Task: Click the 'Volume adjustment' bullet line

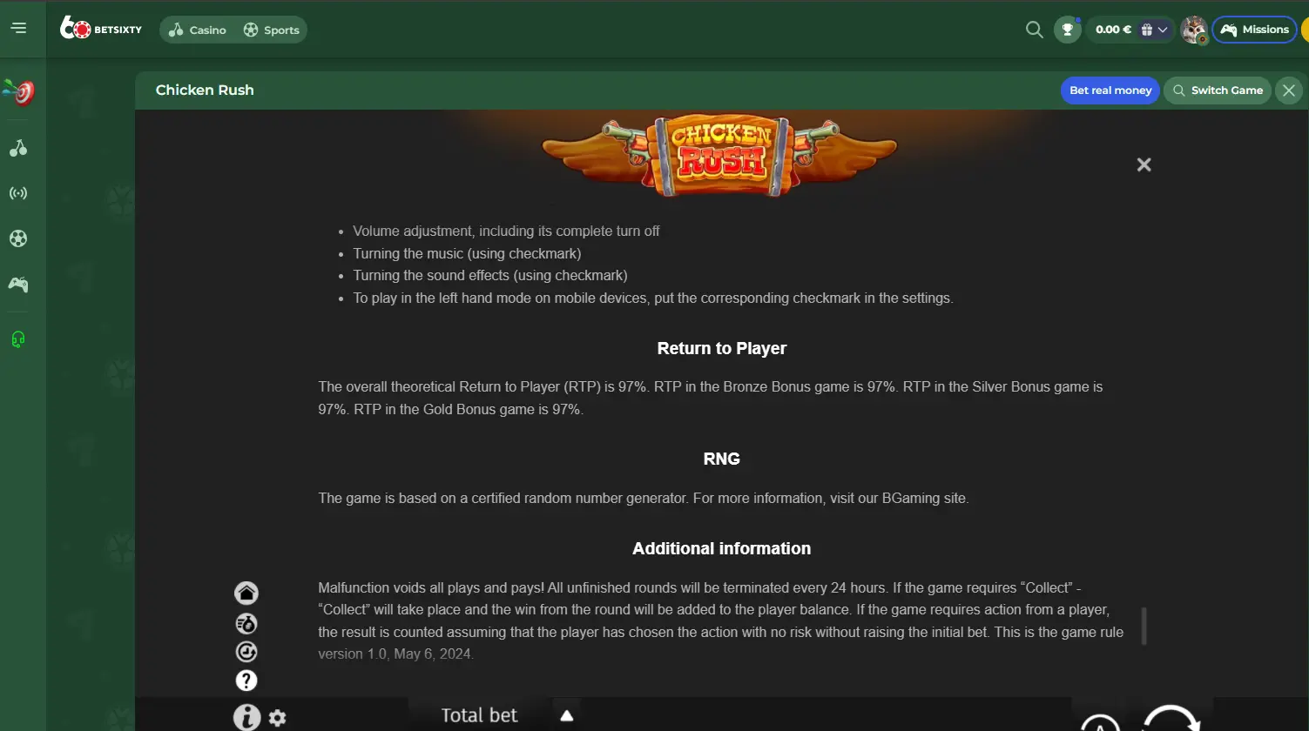Action: pos(506,231)
